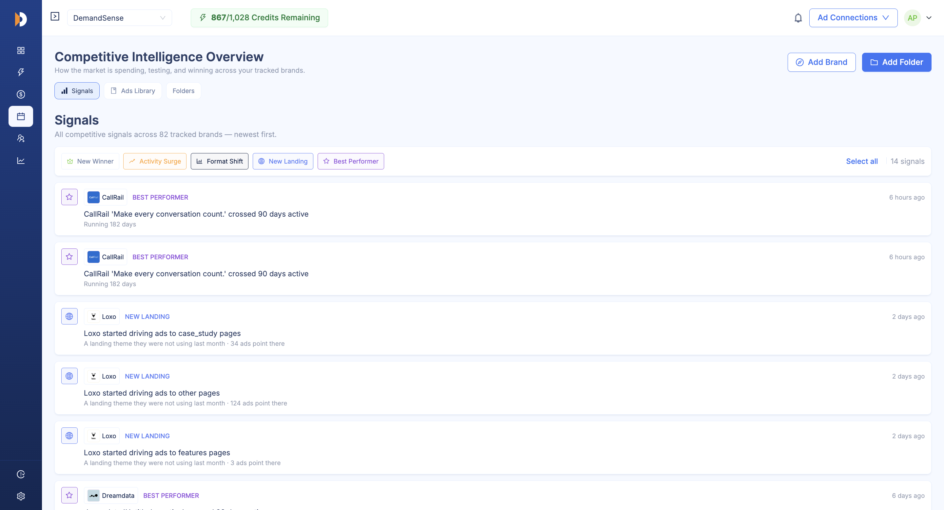Open the clock history sidebar icon
Viewport: 944px width, 510px height.
[x=21, y=474]
